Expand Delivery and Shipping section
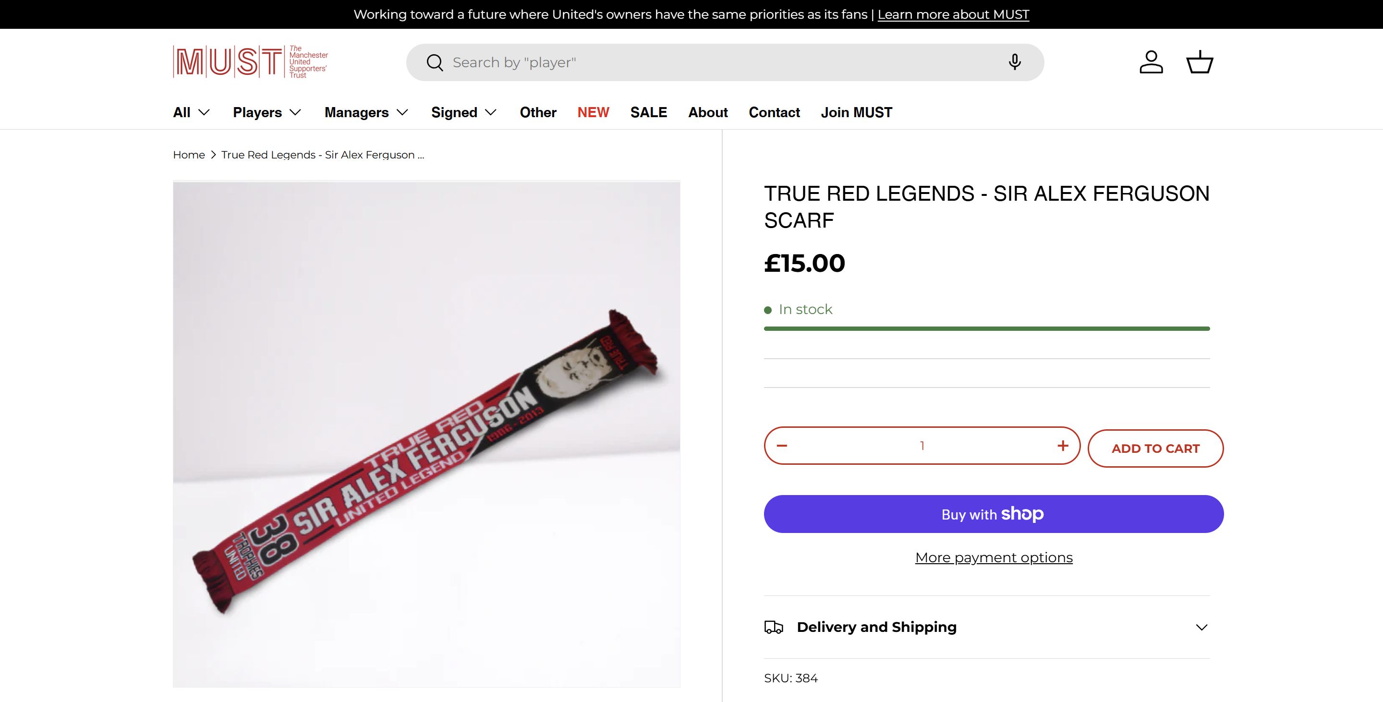 pos(986,627)
